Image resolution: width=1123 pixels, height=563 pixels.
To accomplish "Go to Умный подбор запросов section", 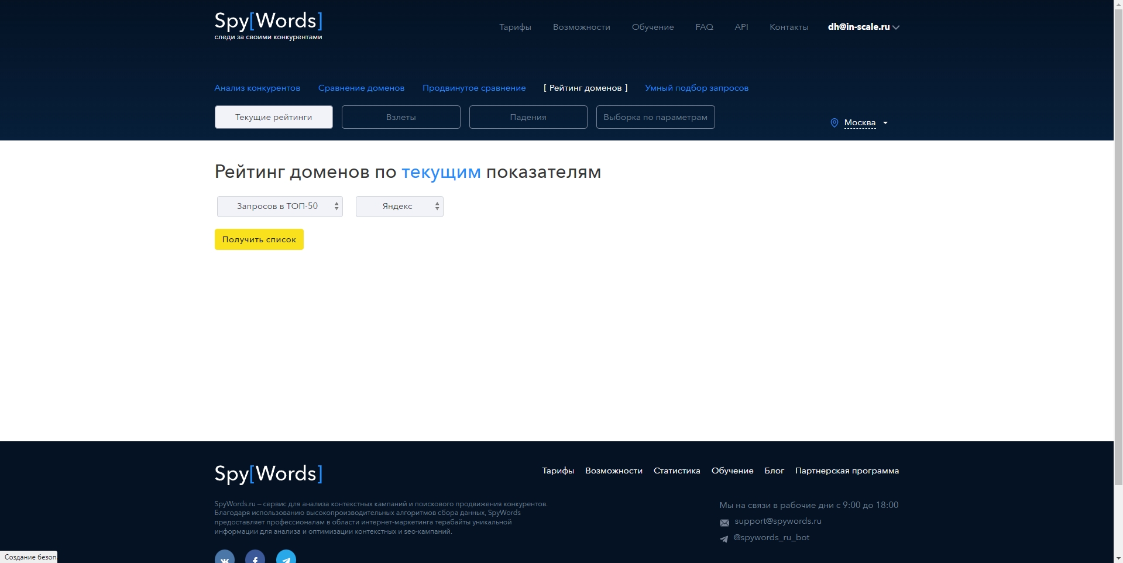I will tap(696, 88).
